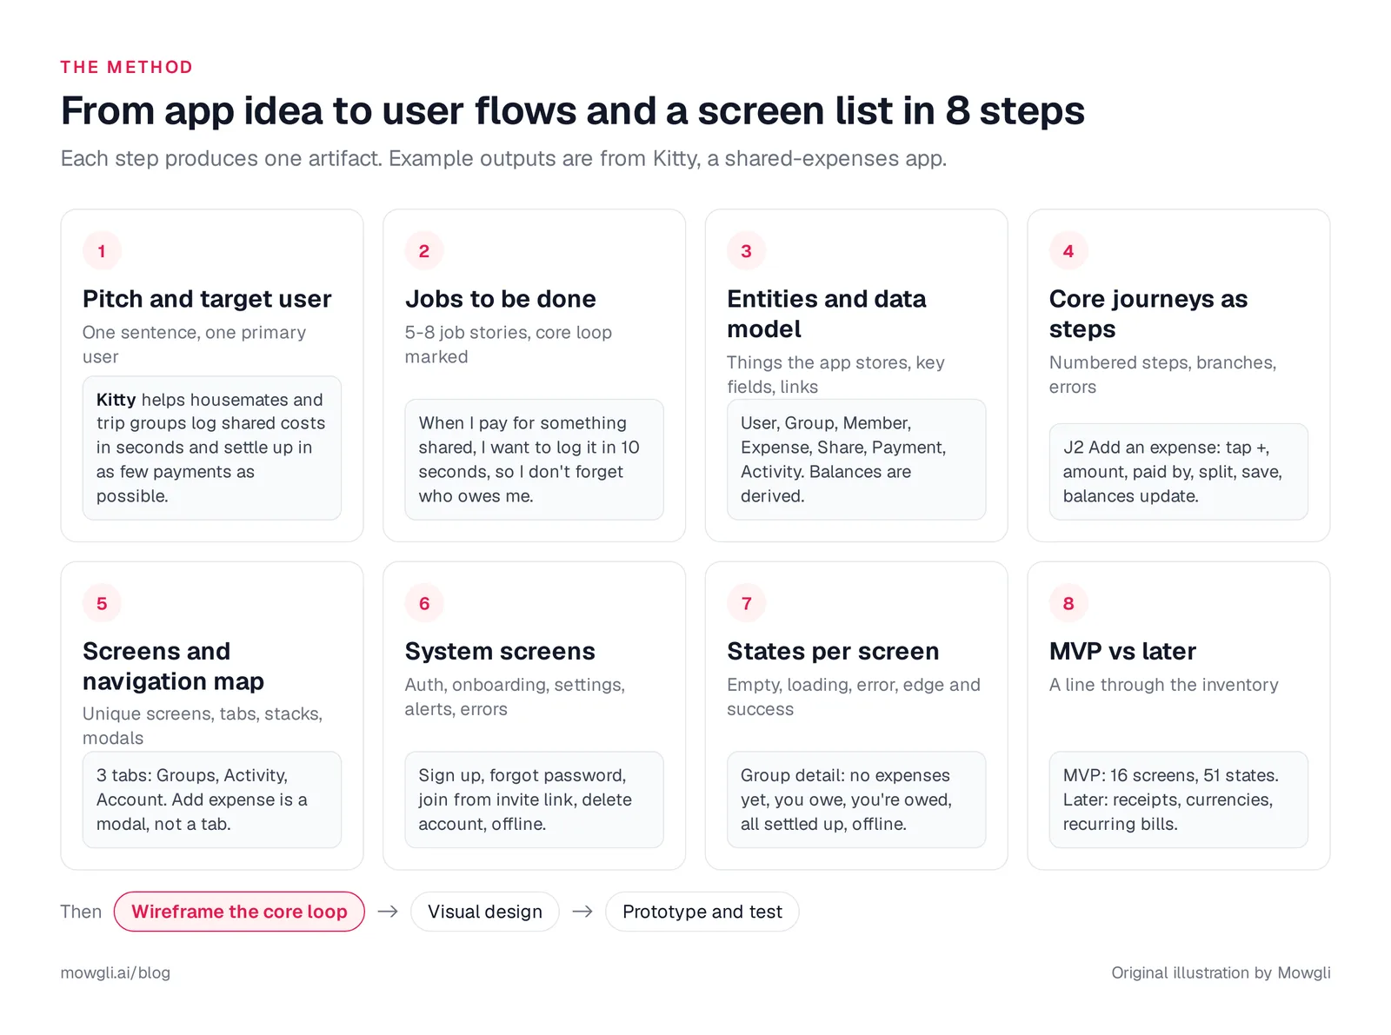The height and width of the screenshot is (1035, 1391).
Task: Click 'A line through the inventory' text
Action: (1164, 685)
